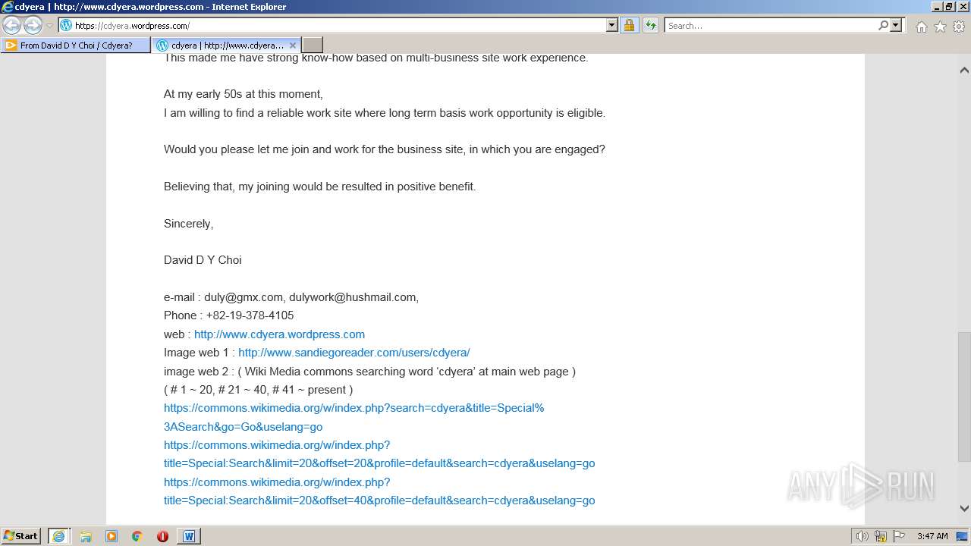The height and width of the screenshot is (546, 971).
Task: Click the magnifier search icon
Action: tap(883, 26)
